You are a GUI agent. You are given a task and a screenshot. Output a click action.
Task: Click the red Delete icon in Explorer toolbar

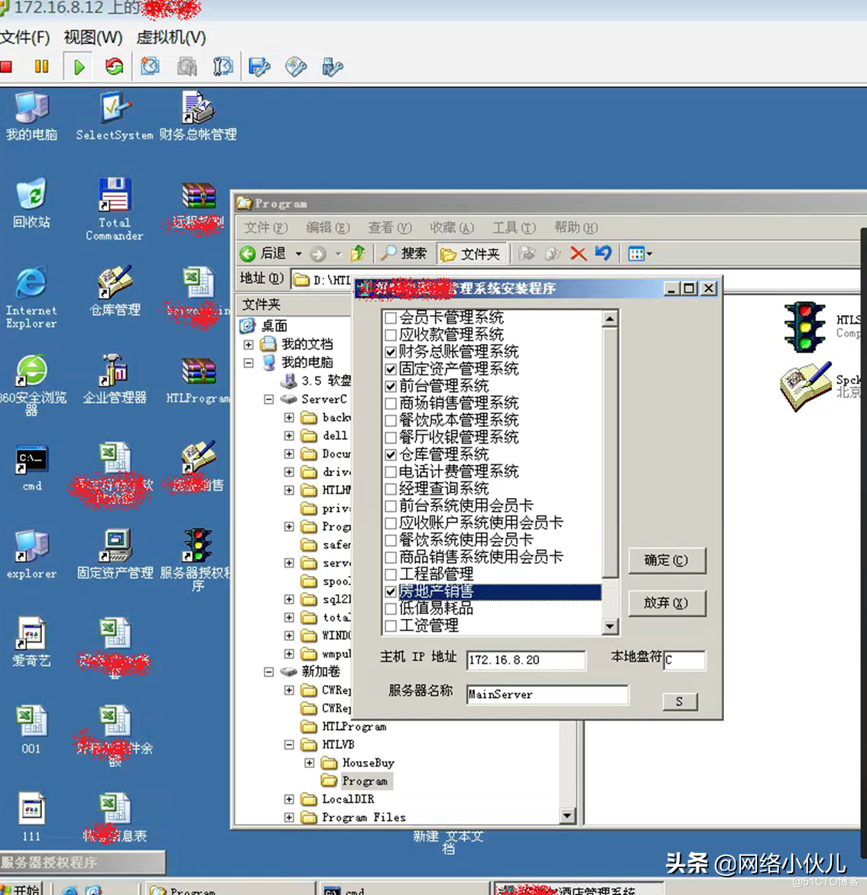(x=578, y=253)
